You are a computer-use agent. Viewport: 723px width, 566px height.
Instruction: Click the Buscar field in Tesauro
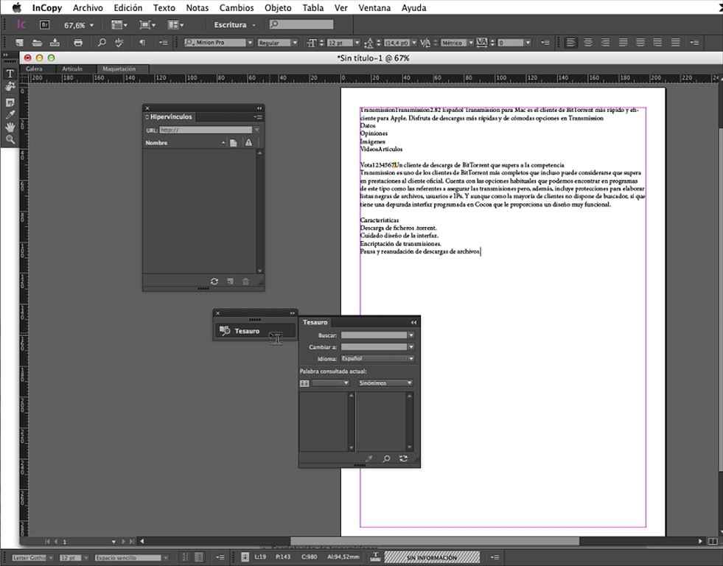(x=373, y=335)
